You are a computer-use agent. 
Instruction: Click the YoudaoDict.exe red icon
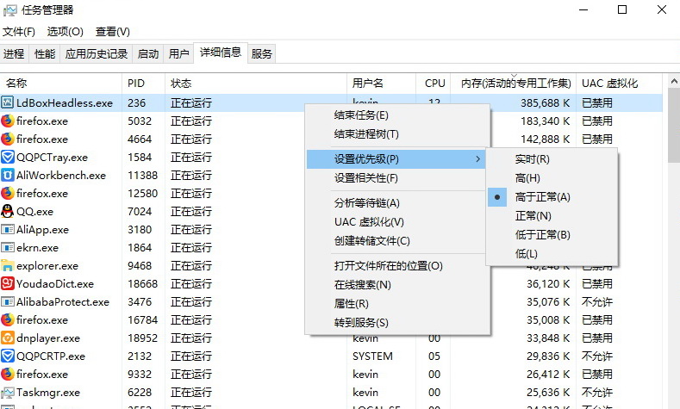tap(8, 284)
